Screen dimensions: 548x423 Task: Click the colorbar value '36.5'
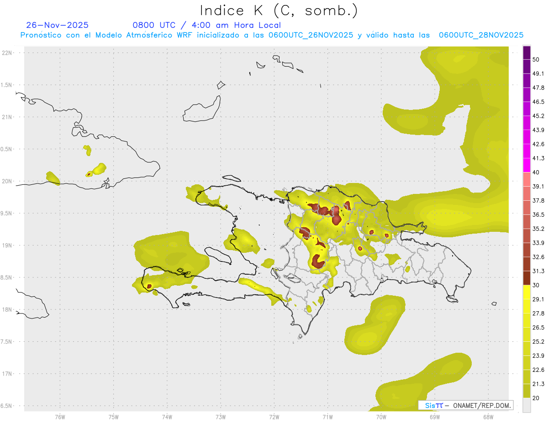pos(538,214)
